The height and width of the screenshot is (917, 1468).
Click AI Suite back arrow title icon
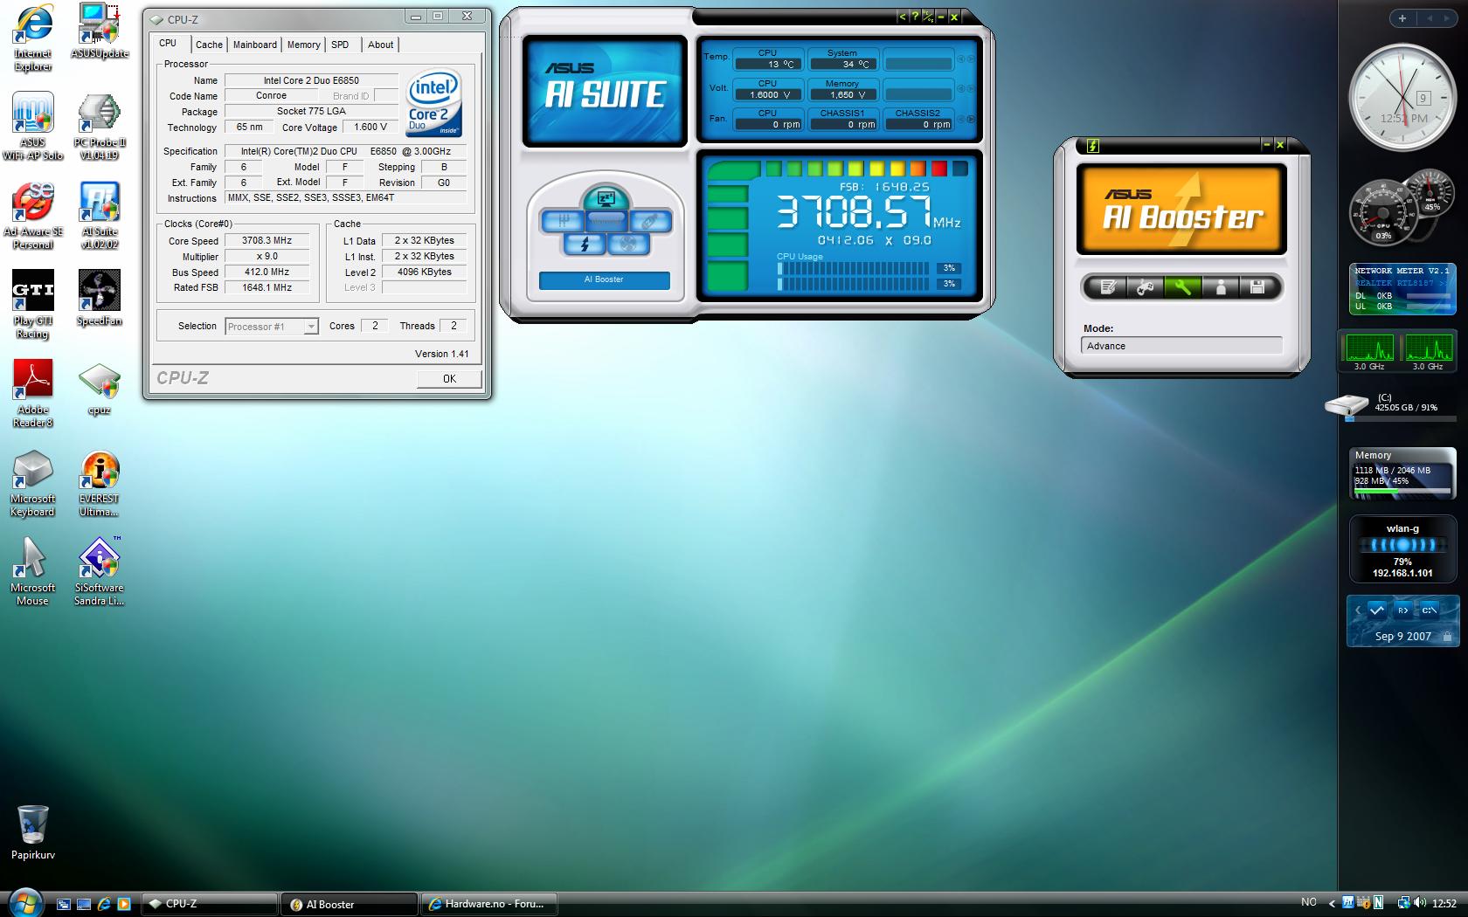(903, 17)
